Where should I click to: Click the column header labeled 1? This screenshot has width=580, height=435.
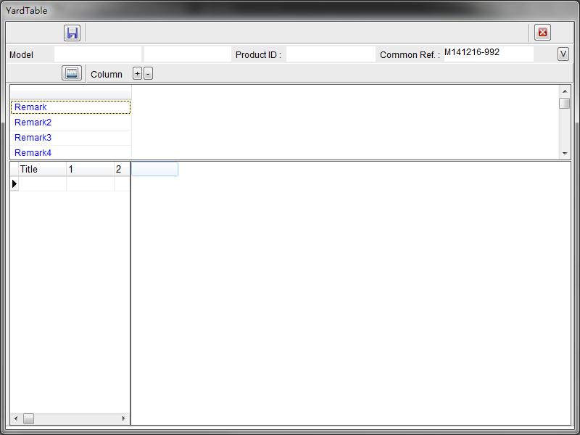click(90, 169)
